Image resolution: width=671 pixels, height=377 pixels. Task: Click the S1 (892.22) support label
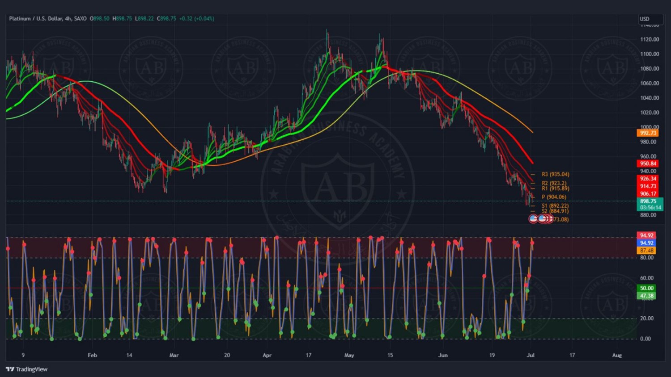pyautogui.click(x=555, y=206)
